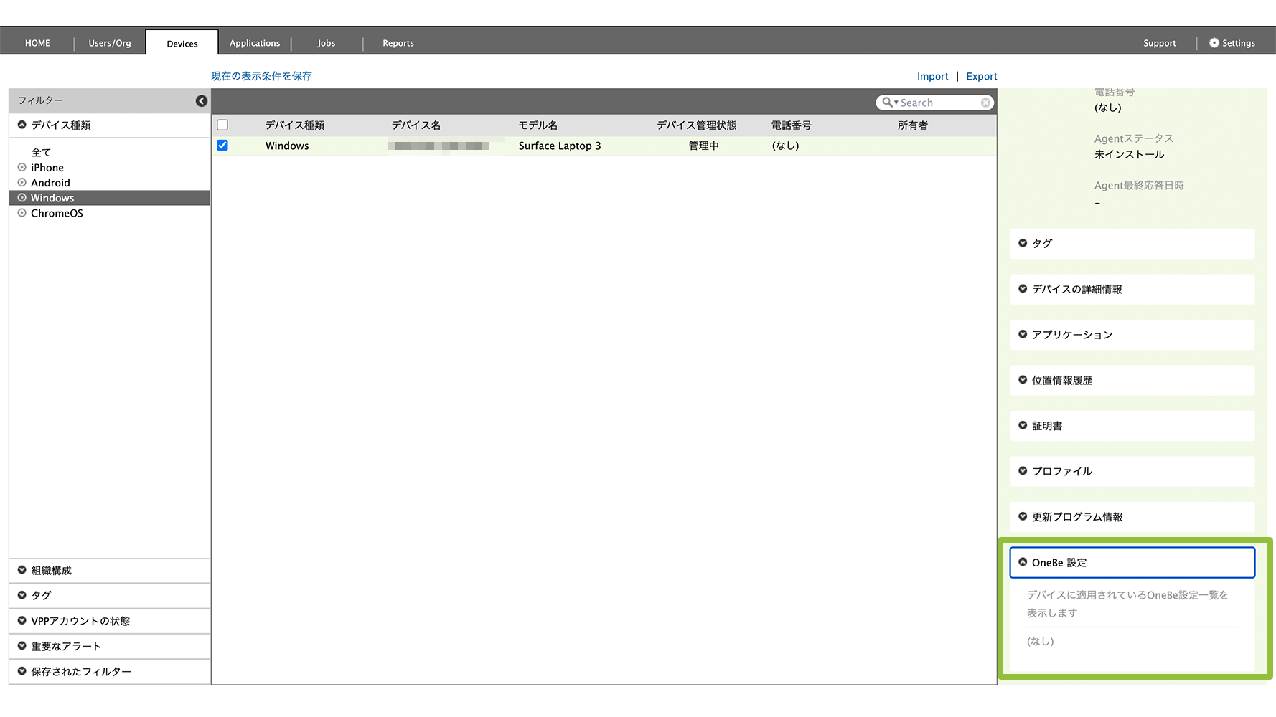Click 現在の表示条件を保存 link
Viewport: 1276px width, 717px height.
[x=261, y=76]
